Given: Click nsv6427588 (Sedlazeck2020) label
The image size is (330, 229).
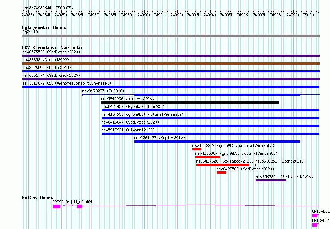Looking at the screenshot, I should 245,169.
